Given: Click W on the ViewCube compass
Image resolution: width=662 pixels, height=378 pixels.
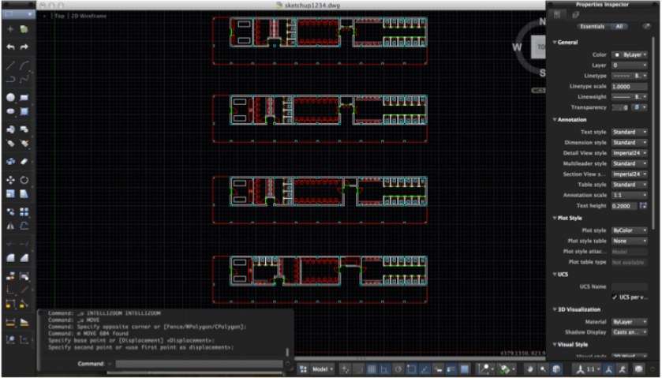Looking at the screenshot, I should click(x=517, y=47).
